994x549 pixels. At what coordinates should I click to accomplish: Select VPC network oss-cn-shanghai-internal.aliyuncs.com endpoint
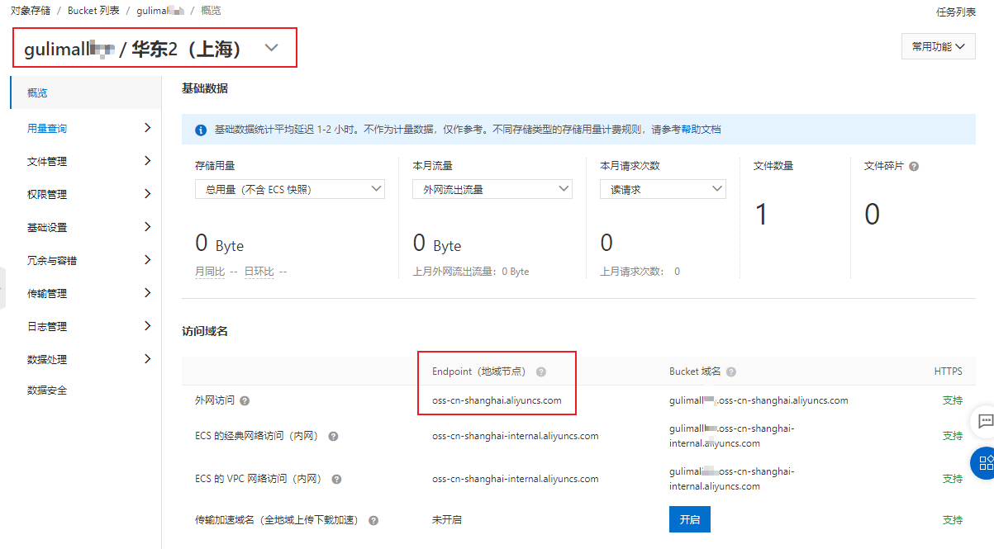pyautogui.click(x=516, y=479)
